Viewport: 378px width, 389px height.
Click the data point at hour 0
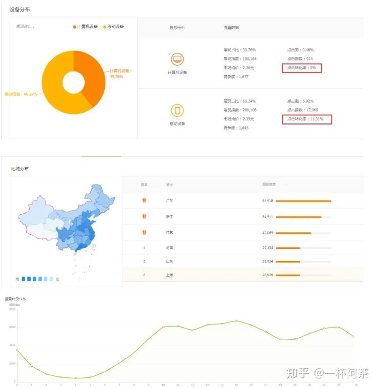click(x=17, y=350)
